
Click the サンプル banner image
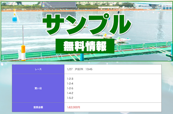click(x=86, y=31)
